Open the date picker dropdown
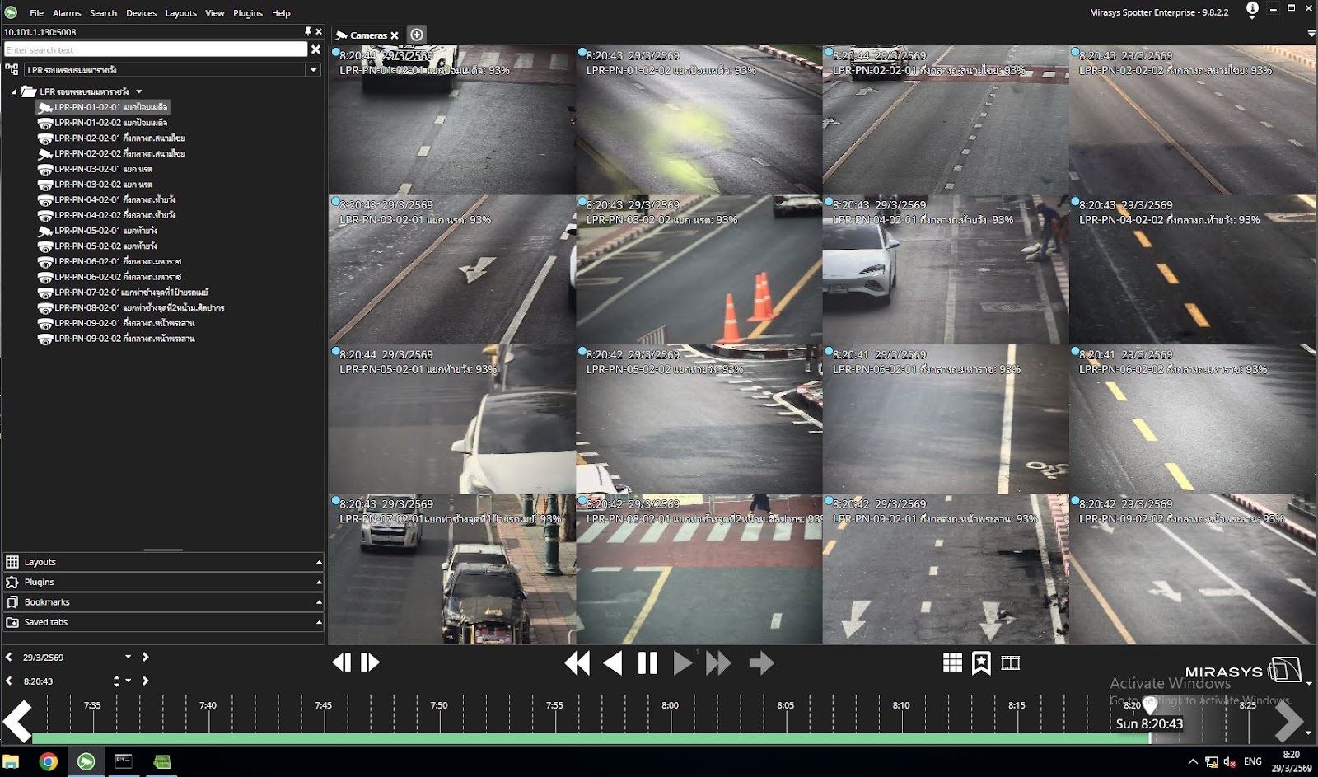This screenshot has height=777, width=1318. 128,657
